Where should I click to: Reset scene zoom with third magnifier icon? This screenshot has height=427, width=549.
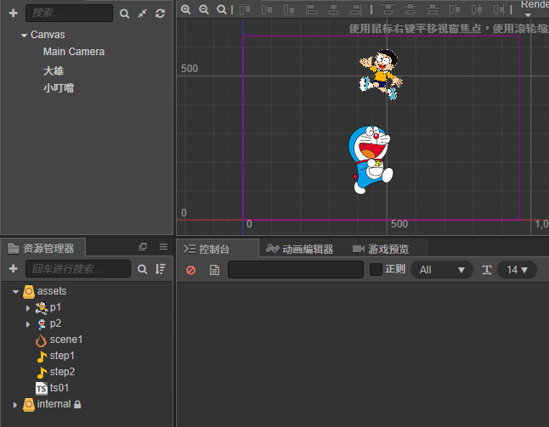222,9
